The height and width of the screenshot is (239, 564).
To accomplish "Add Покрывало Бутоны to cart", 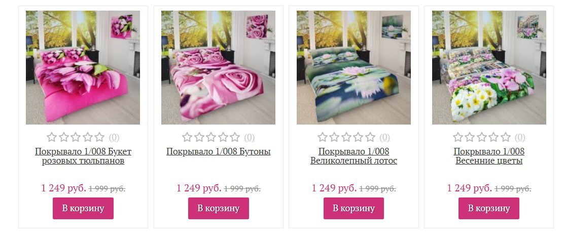I will click(218, 208).
